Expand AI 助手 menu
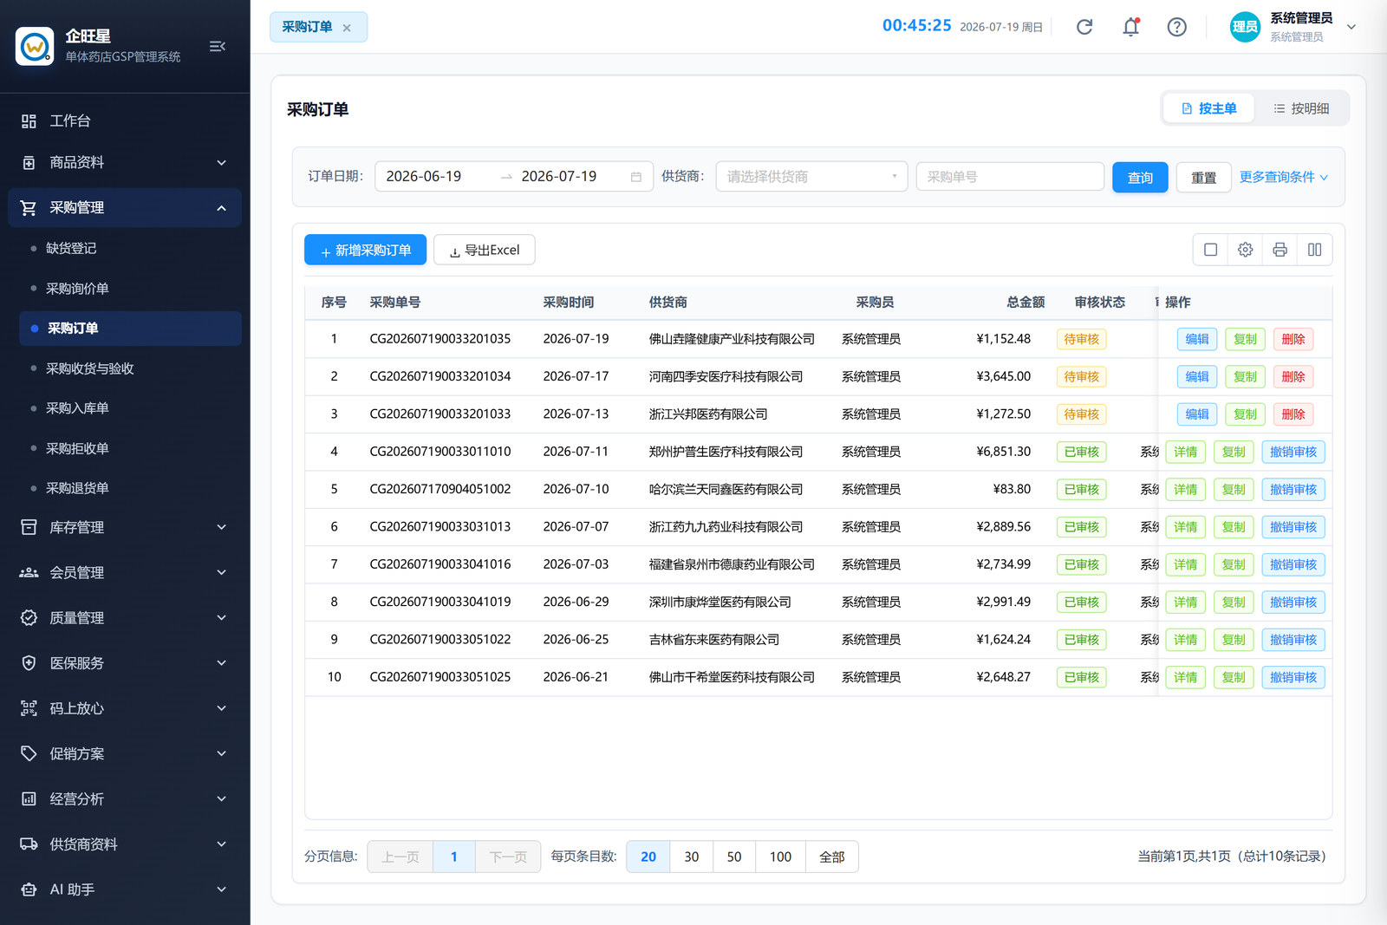Screen dimensions: 1387x925 [x=125, y=889]
